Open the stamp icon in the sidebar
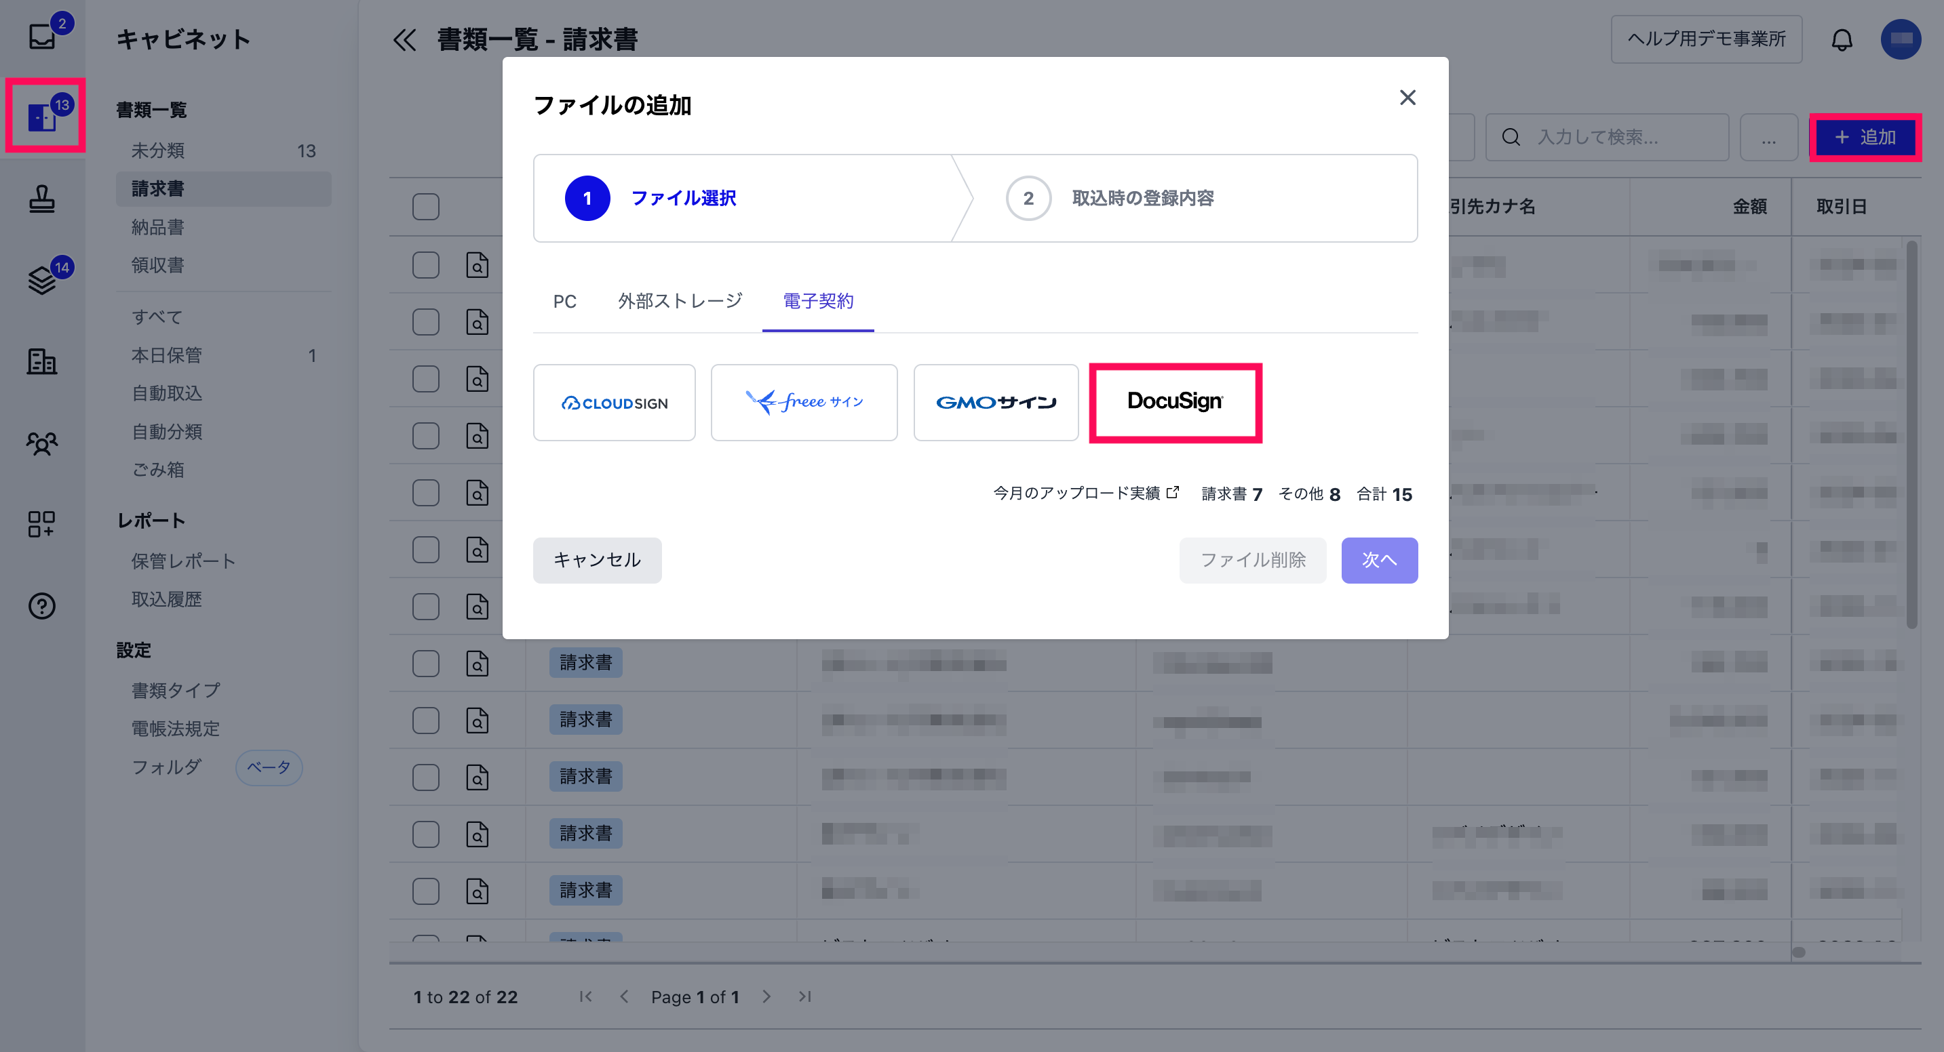Viewport: 1944px width, 1052px height. (42, 199)
